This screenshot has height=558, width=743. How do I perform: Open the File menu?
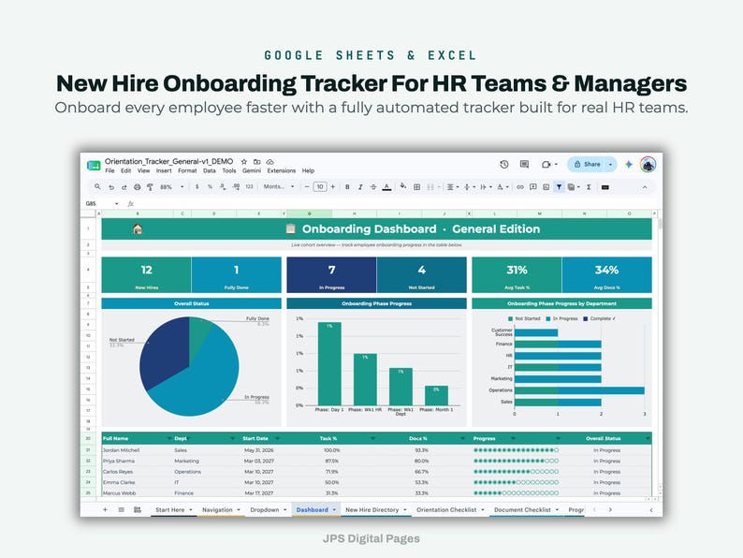109,170
